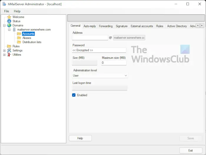Screen dimensions: 206x155
Task: Click the Distribution lists folder icon
Action: (19, 42)
